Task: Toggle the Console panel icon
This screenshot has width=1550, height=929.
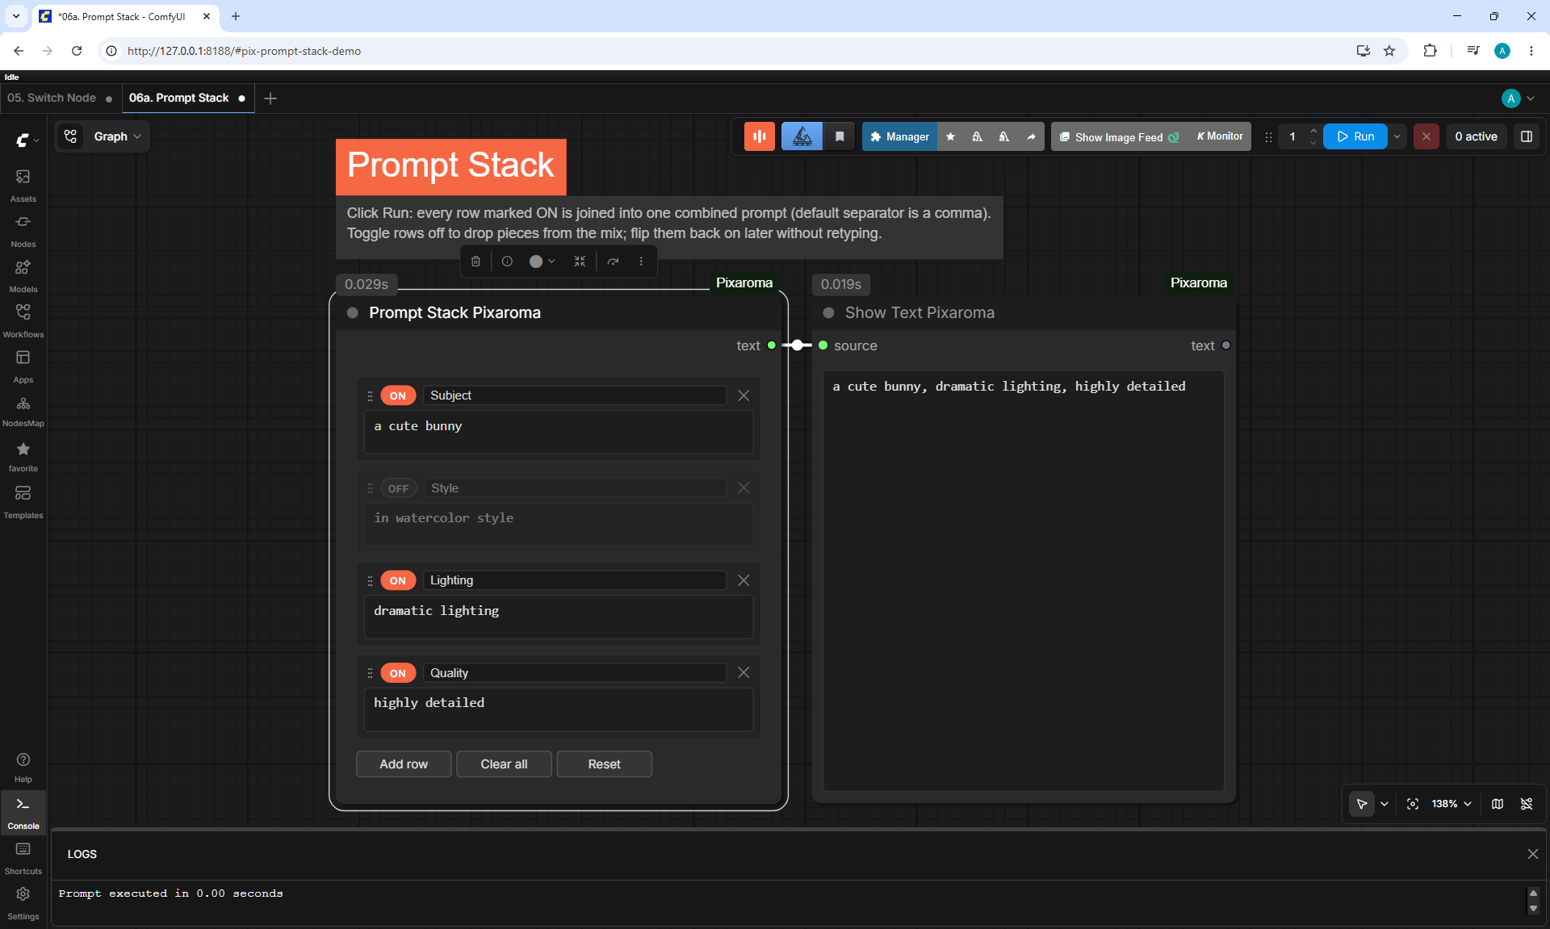Action: [23, 812]
